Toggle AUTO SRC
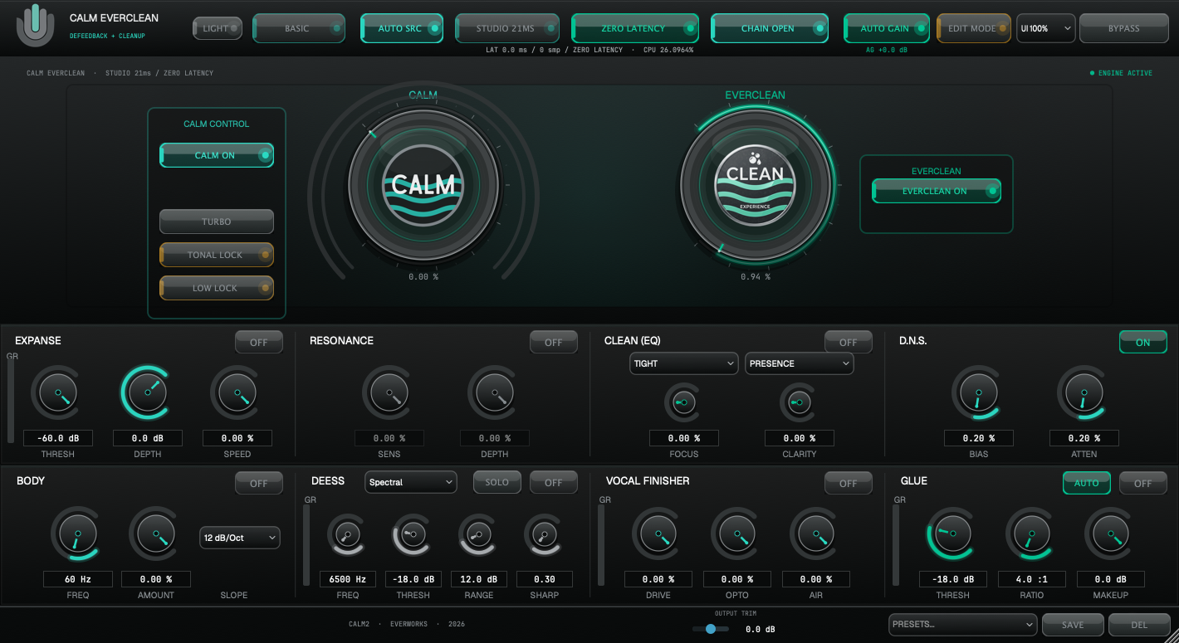Viewport: 1179px width, 643px height. [402, 28]
